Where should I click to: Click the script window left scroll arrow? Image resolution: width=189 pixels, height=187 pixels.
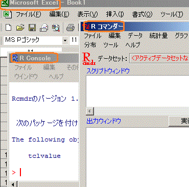click(x=90, y=111)
